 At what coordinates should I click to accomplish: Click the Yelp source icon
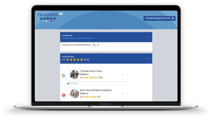pos(63,95)
